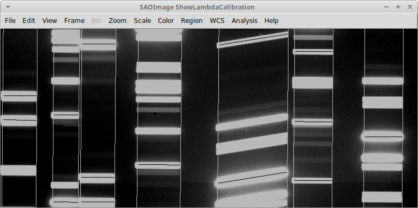The width and height of the screenshot is (418, 208).
Task: Close the SAOImage ShowLambdaCalibration window
Action: (x=410, y=7)
